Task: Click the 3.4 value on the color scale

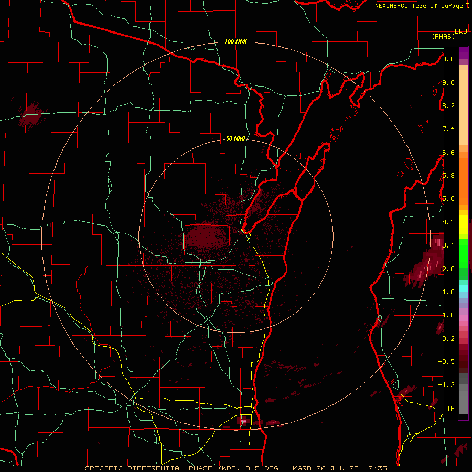Action: tap(448, 245)
